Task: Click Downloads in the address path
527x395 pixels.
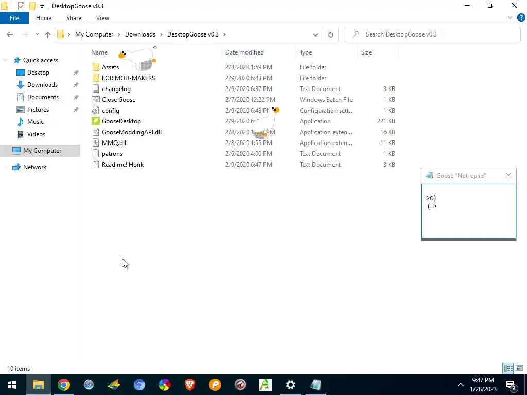Action: 140,34
